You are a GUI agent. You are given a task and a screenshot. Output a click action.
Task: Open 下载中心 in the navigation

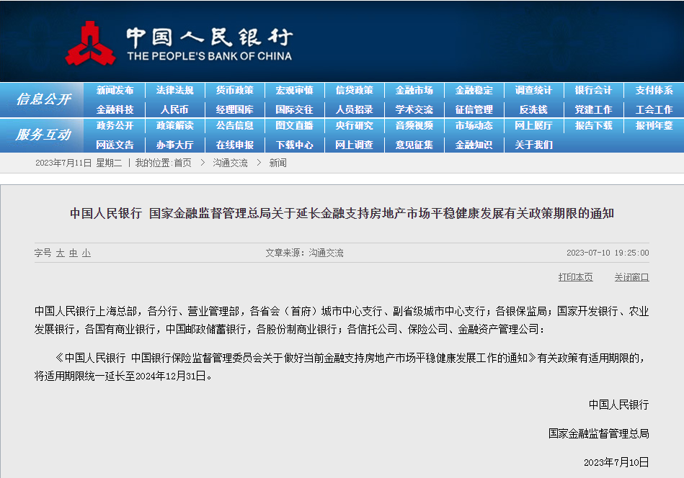294,145
